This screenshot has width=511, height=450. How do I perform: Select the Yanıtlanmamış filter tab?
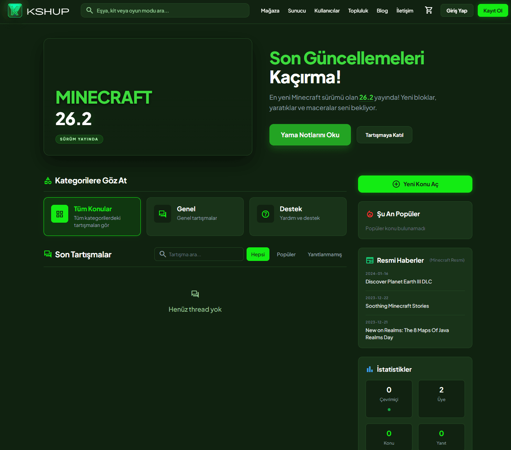coord(325,254)
